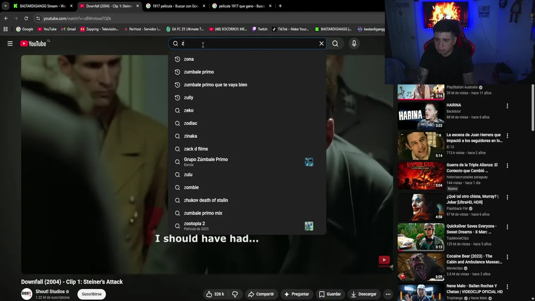Go to the YouTube home logo
Screen dimensions: 535x301
click(x=33, y=43)
